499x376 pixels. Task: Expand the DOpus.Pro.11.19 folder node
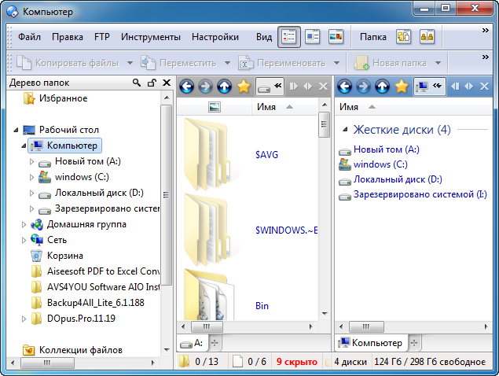coord(24,319)
